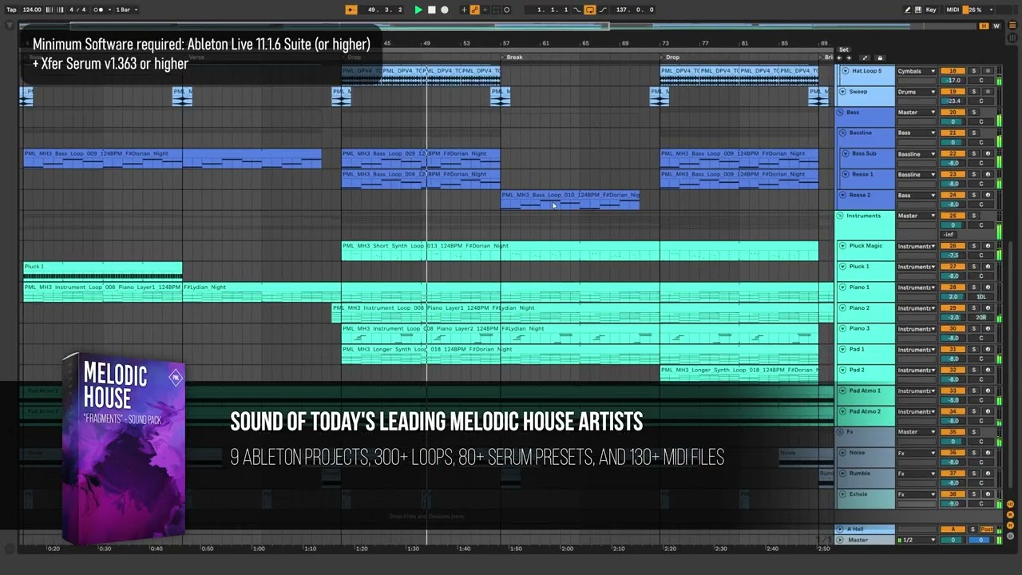Toggle the computer MIDI keyboard icon
1022x575 pixels.
pos(918,10)
